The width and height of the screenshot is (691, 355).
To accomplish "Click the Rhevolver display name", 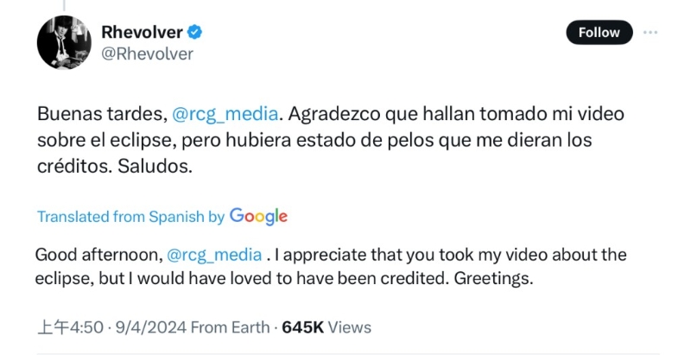I will click(x=142, y=32).
